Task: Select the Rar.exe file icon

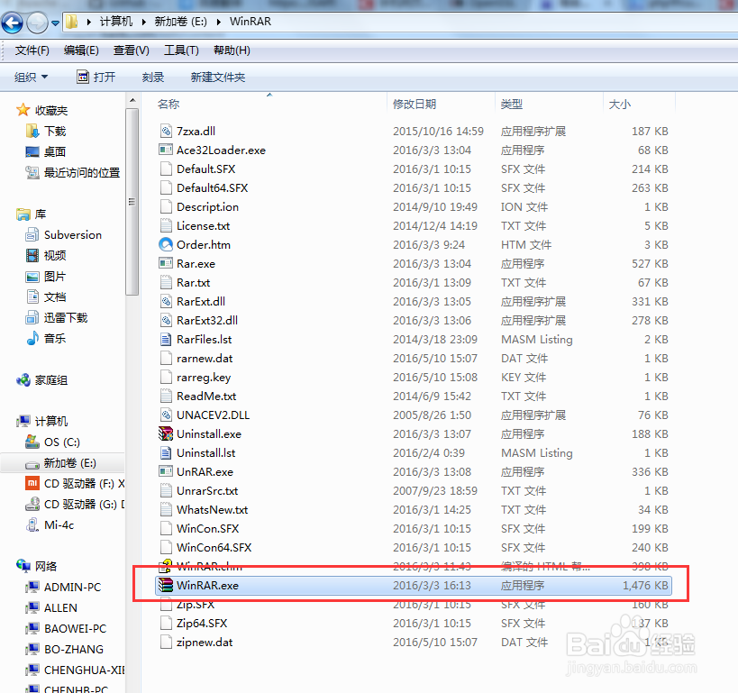Action: (x=166, y=263)
